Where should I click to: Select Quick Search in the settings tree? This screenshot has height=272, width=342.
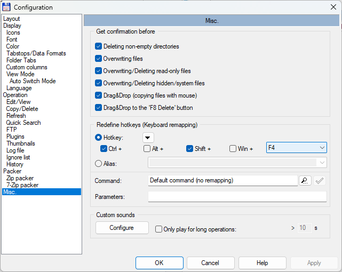coord(23,123)
